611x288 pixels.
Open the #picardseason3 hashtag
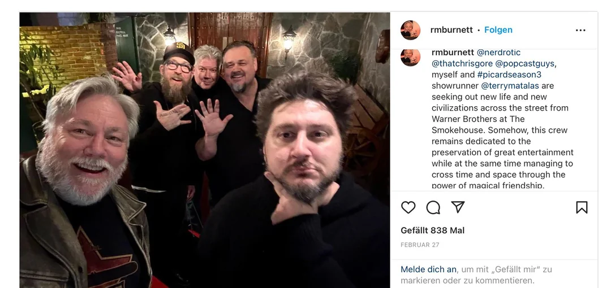pos(509,75)
